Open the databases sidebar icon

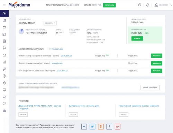coord(4,41)
